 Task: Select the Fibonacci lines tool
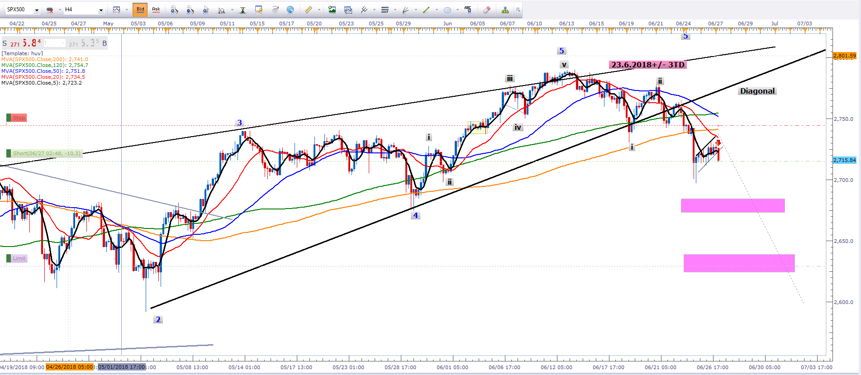385,9
